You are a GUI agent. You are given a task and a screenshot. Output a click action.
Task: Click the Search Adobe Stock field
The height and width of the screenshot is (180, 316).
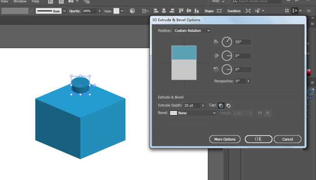(x=256, y=1)
